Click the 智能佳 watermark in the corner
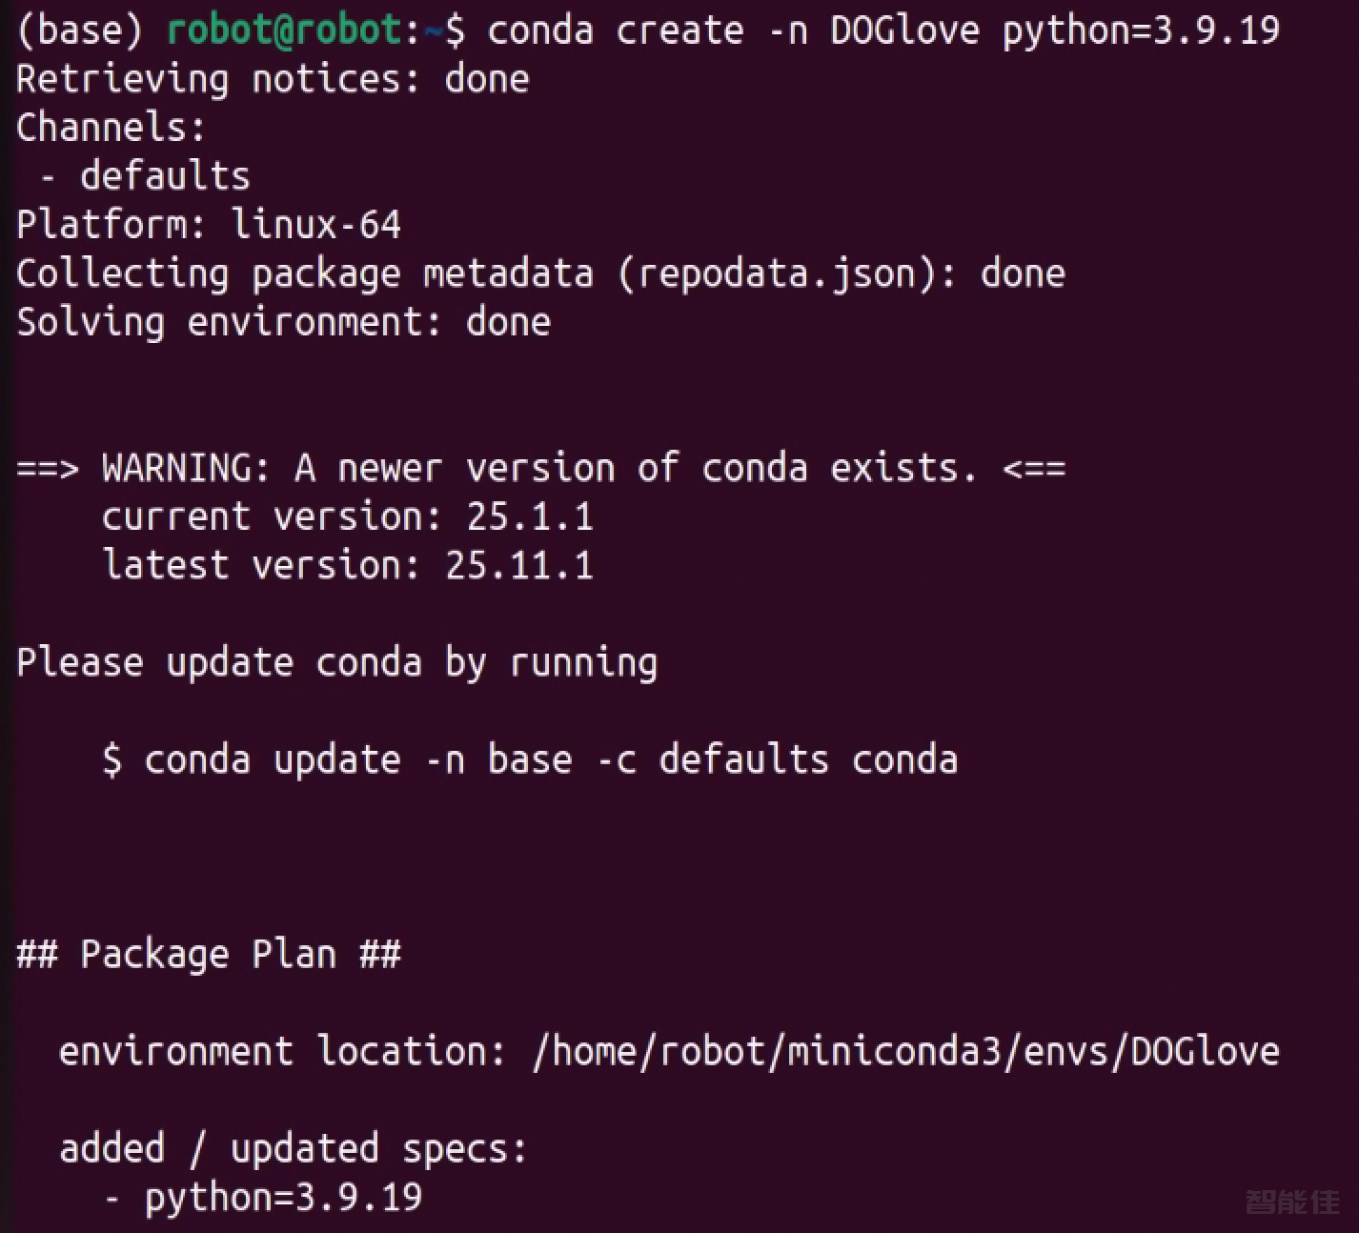 pos(1291,1202)
